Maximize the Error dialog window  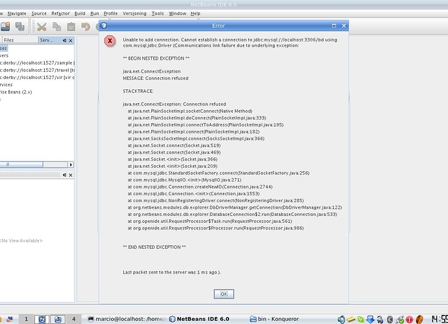click(334, 26)
